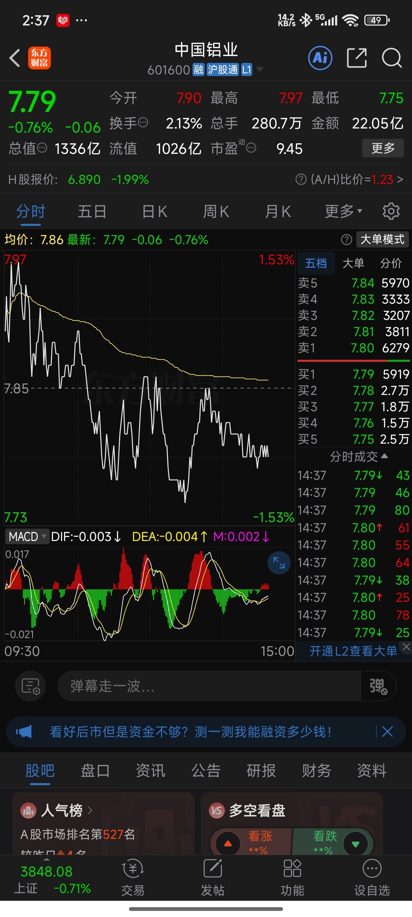Tap the 弹幕走一波 input field
Screen dimensions: 412x917
(209, 686)
